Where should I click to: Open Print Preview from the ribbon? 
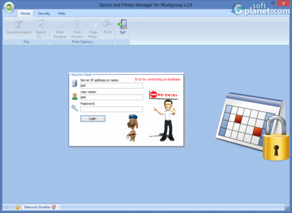tap(77, 29)
